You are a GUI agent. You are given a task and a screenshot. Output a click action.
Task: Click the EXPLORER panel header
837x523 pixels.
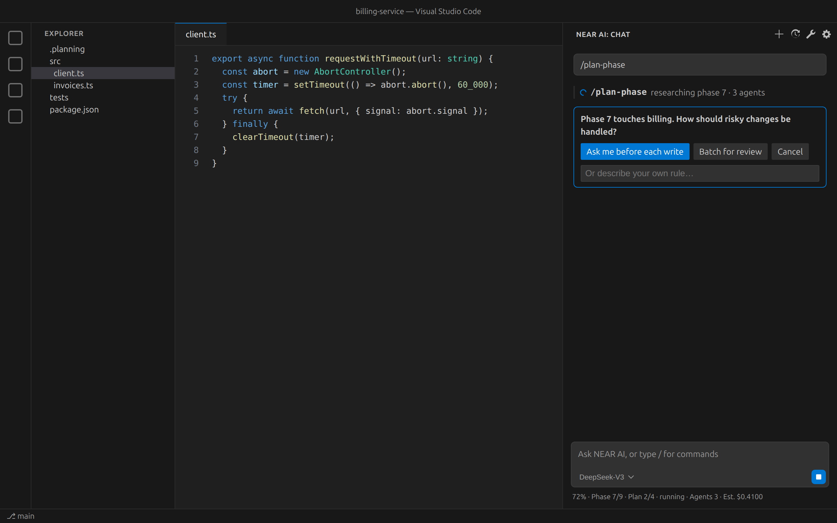pos(64,34)
